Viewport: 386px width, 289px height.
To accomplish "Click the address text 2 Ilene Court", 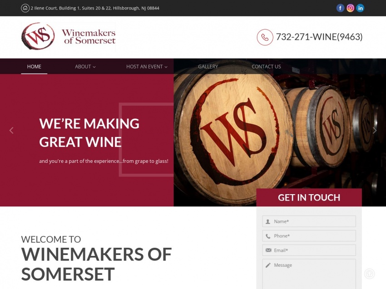I will click(95, 8).
